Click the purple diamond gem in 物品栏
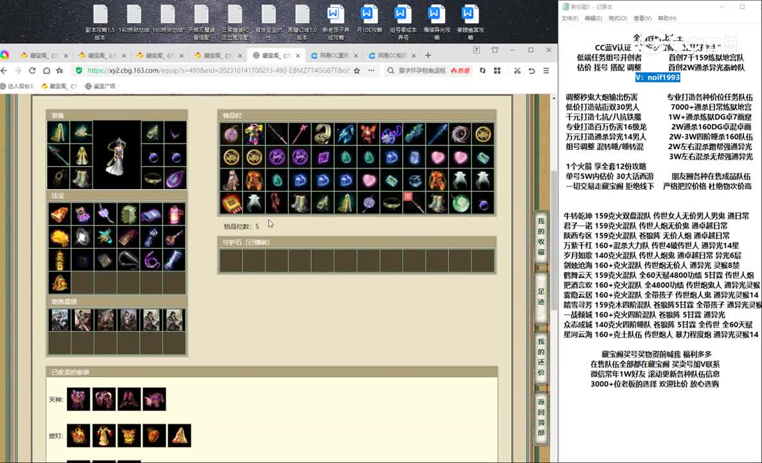 [x=323, y=157]
